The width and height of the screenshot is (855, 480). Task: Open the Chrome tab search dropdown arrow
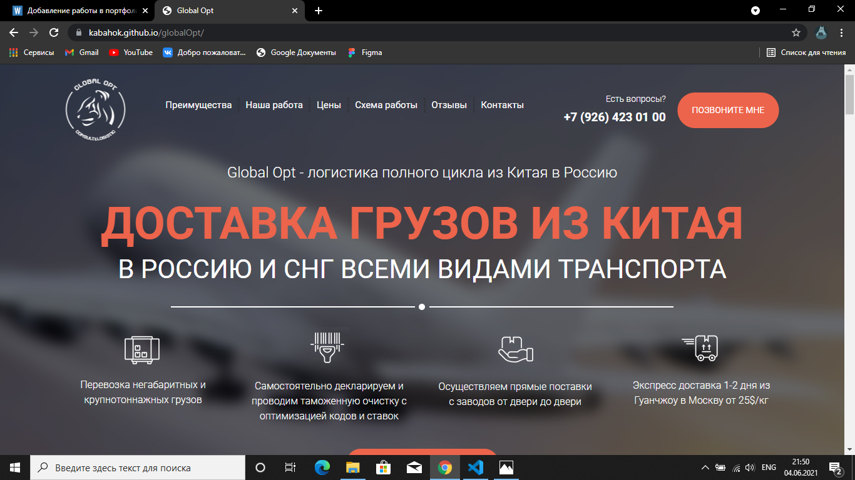[x=755, y=11]
